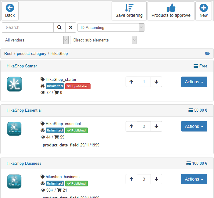Click eye views icon showing 72

(43, 92)
